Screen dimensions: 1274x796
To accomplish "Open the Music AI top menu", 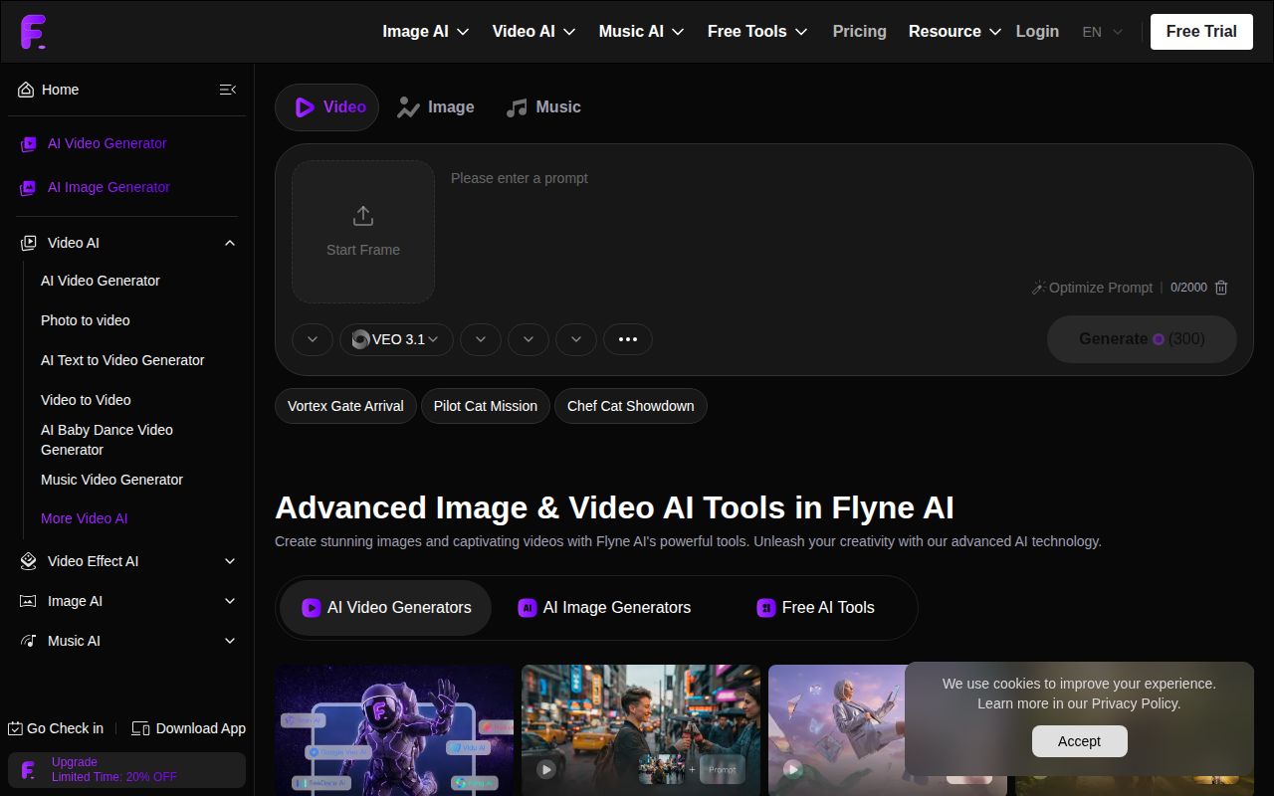I will coord(641,32).
